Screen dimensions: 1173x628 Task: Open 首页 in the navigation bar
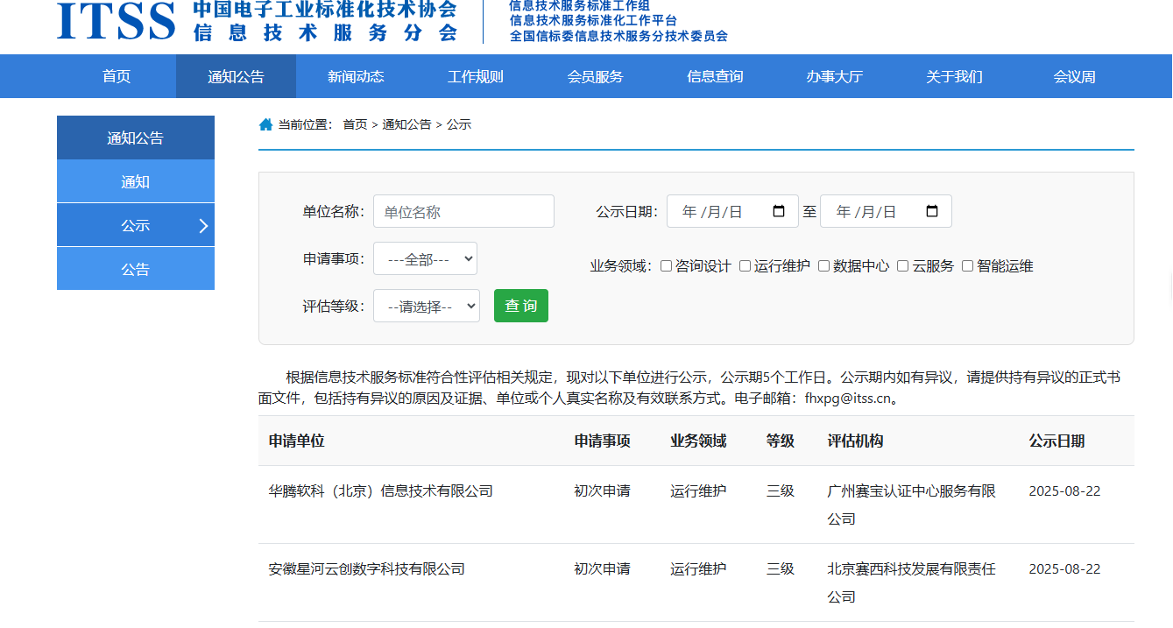(117, 76)
